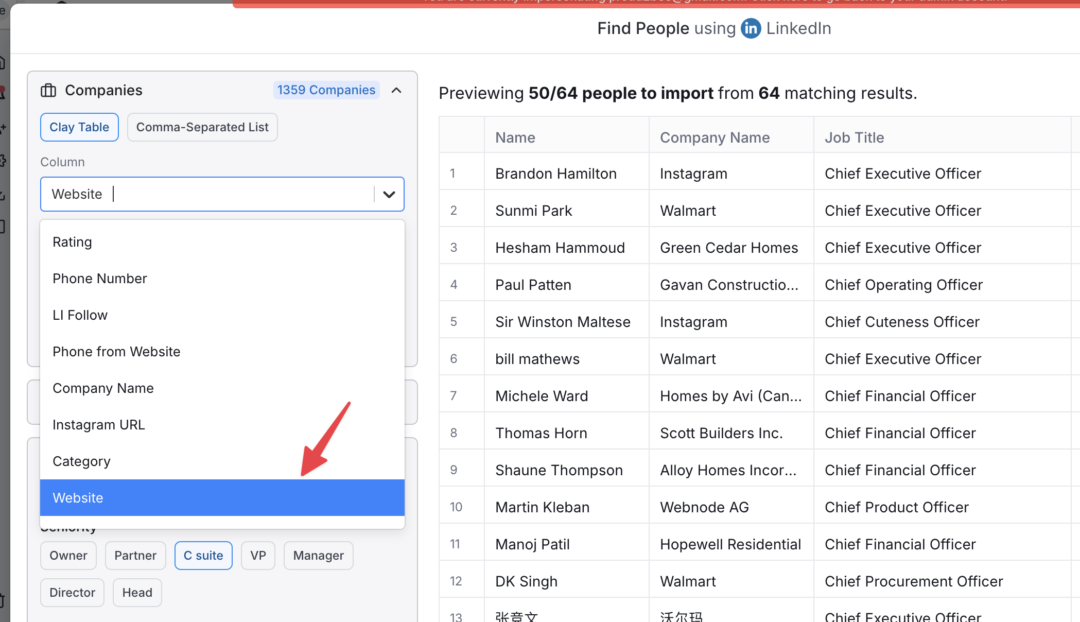Switch to Clay Table tab
Screen dimensions: 1080x622
pos(79,127)
